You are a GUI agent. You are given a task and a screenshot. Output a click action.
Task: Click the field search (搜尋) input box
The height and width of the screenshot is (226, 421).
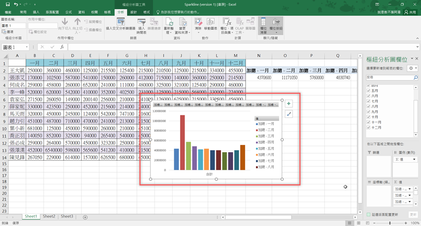[x=389, y=78]
